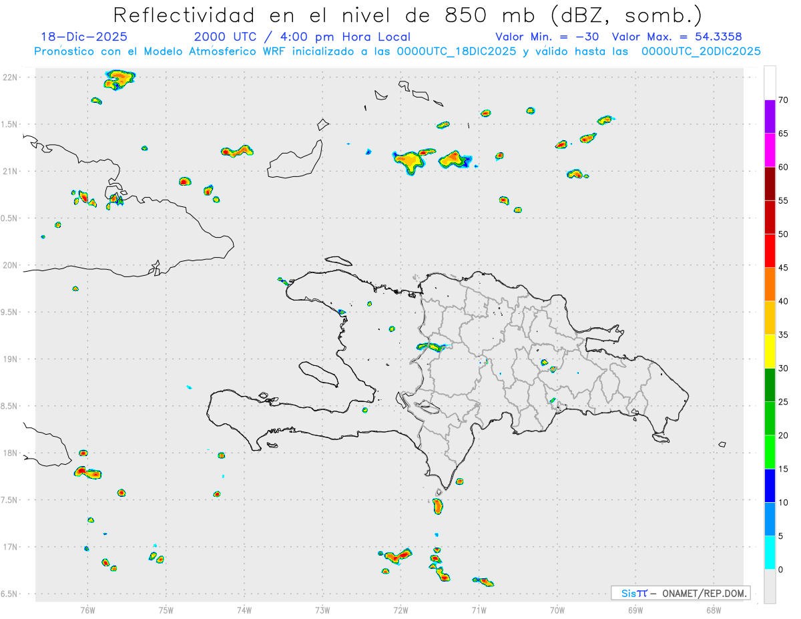Click the '70' value on the colorbar
The height and width of the screenshot is (619, 801).
point(783,100)
